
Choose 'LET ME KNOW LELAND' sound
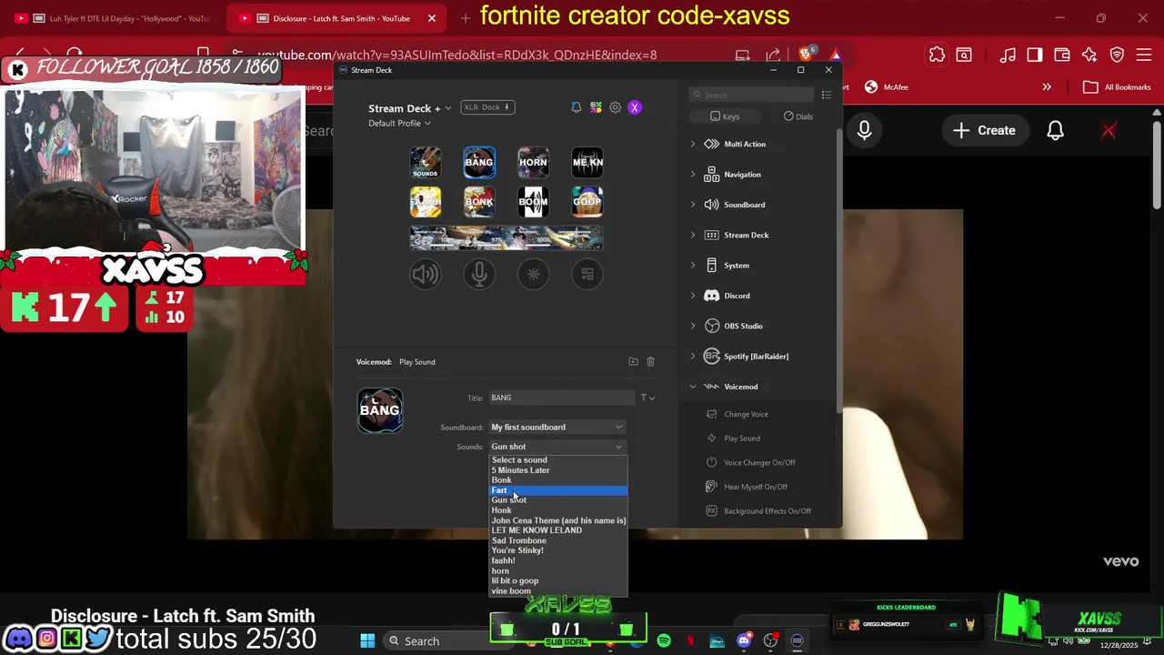coord(558,530)
